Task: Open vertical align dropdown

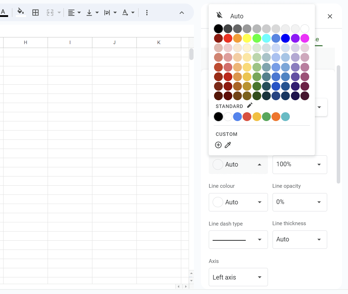Action: tap(93, 13)
